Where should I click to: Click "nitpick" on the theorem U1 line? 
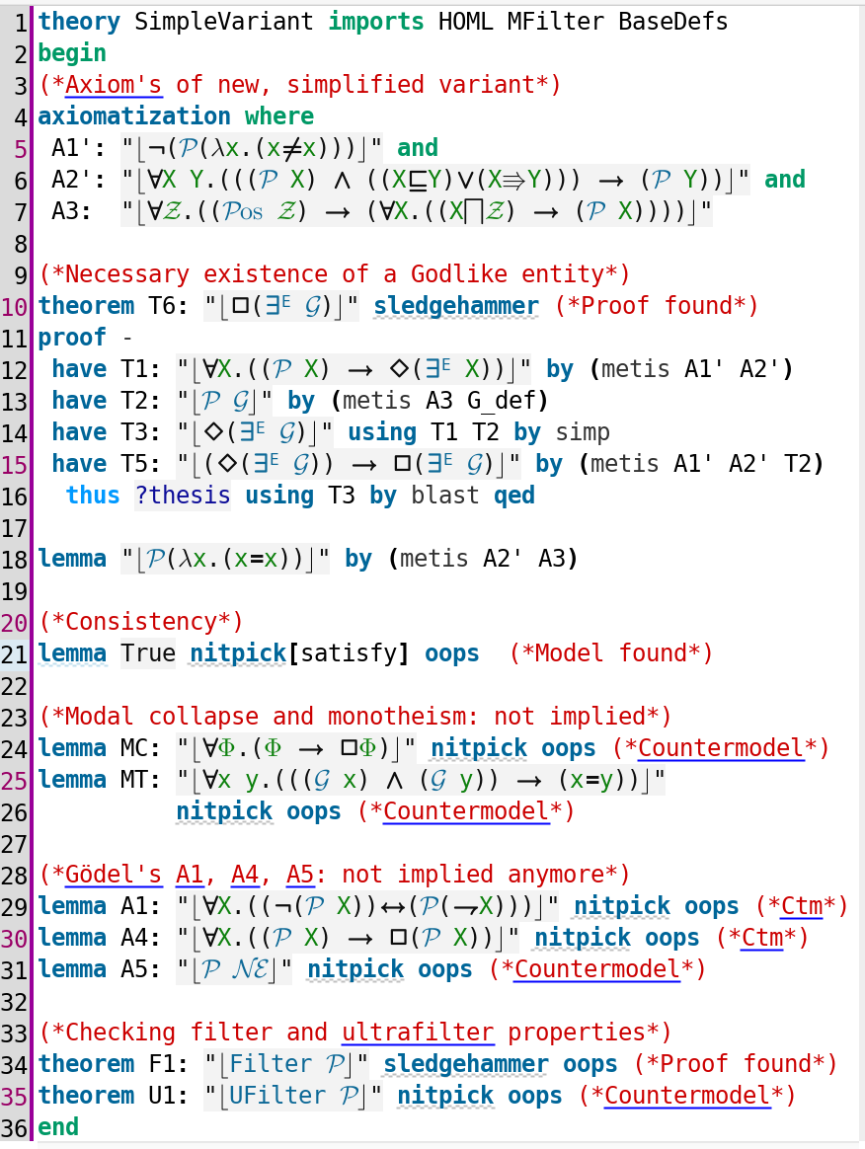click(445, 1095)
